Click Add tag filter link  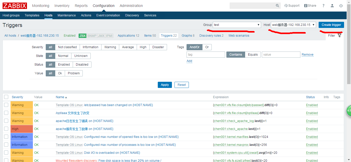pos(189,61)
